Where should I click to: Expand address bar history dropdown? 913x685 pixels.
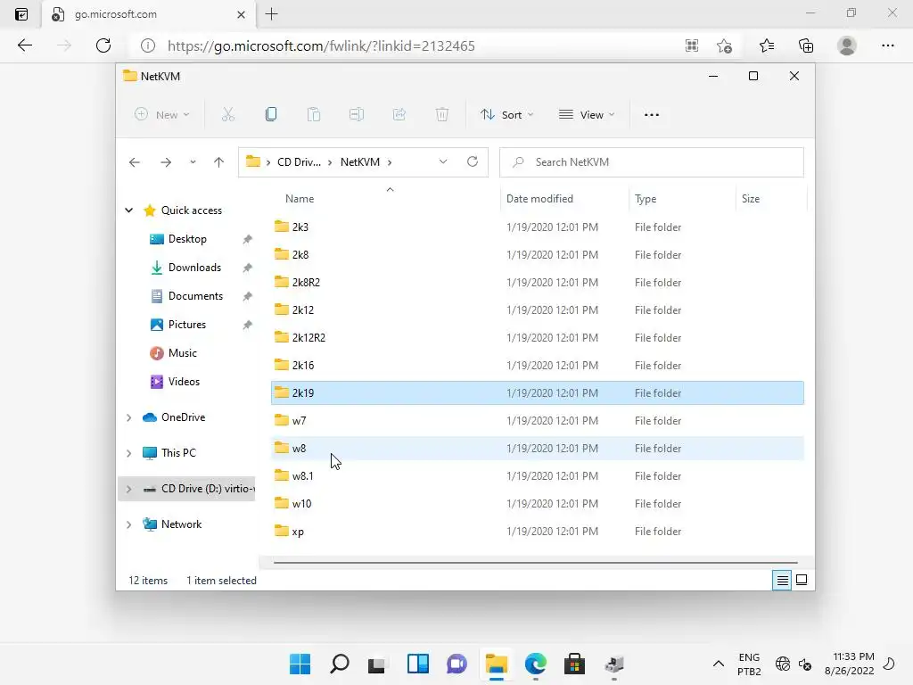tap(443, 162)
